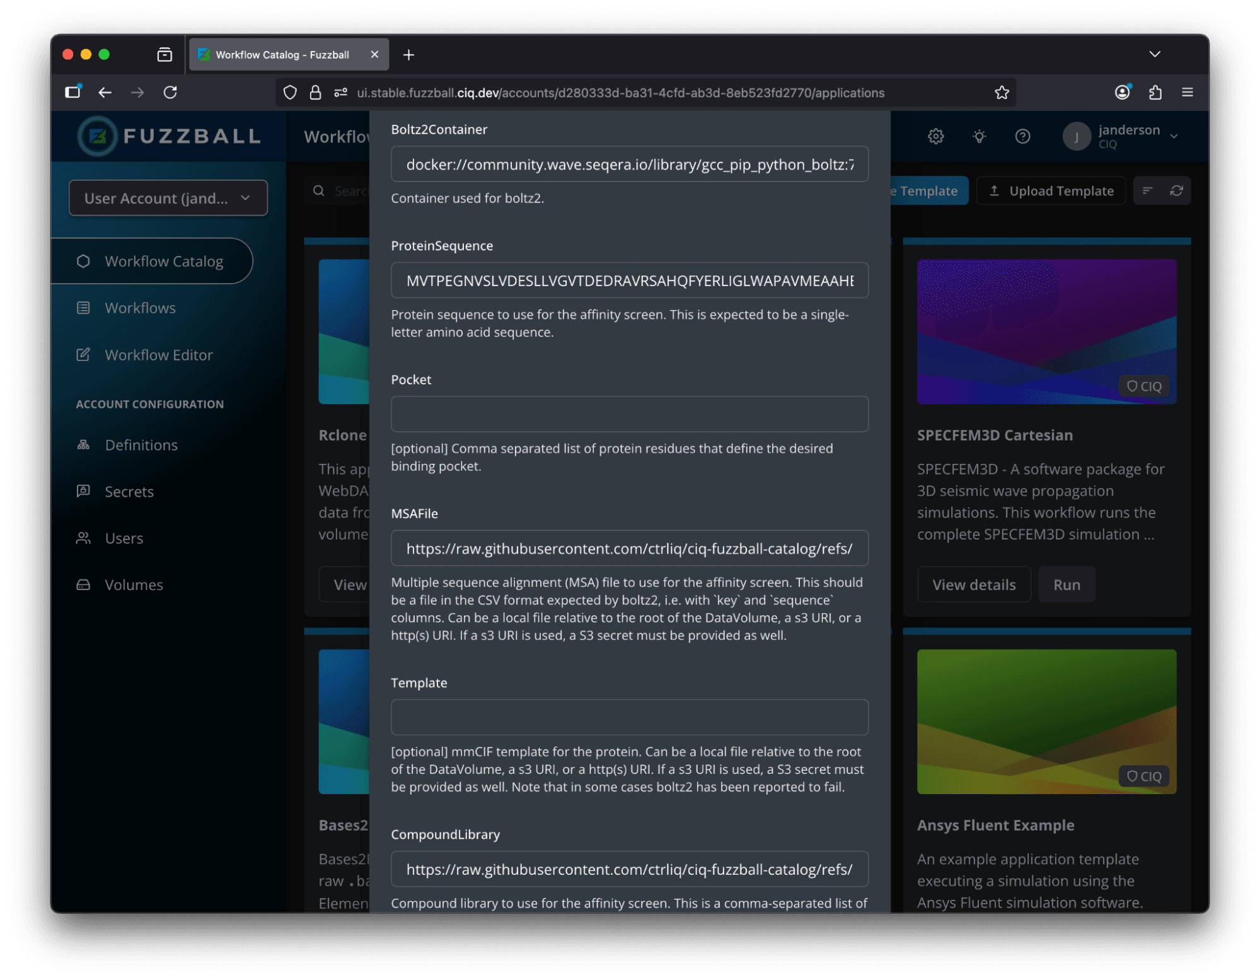1260x980 pixels.
Task: Click the Workflow Editor pencil icon
Action: (x=83, y=355)
